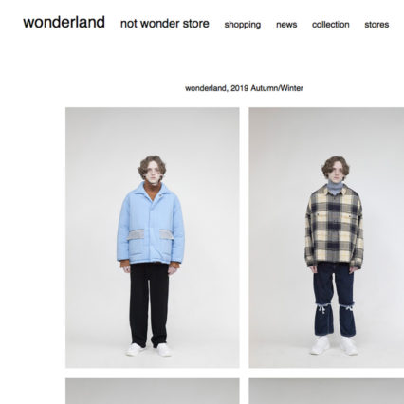Open the partially visible bottom-left look image
This screenshot has width=404, height=404.
(x=153, y=391)
